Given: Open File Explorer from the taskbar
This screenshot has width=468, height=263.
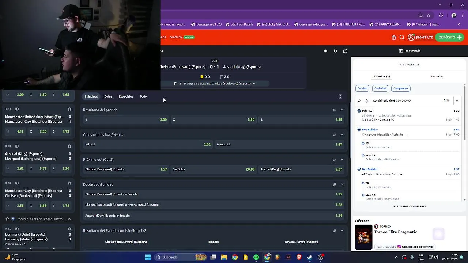Looking at the screenshot, I should [x=224, y=257].
